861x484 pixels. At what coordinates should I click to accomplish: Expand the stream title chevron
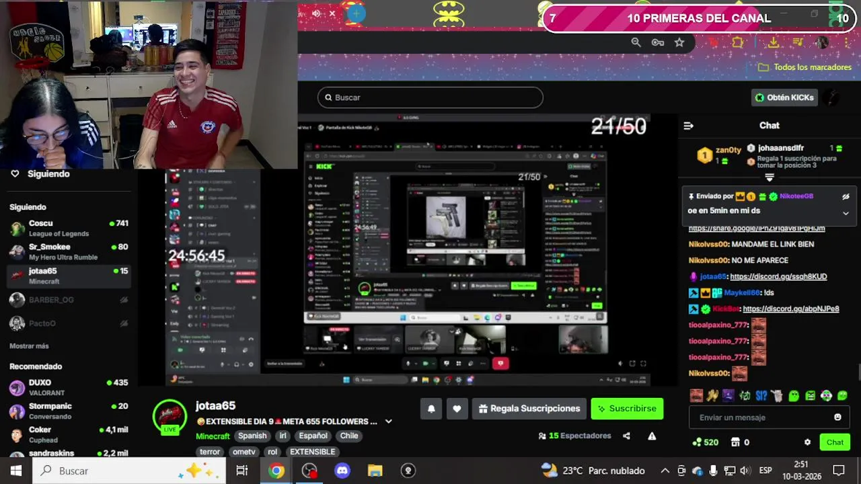click(388, 421)
